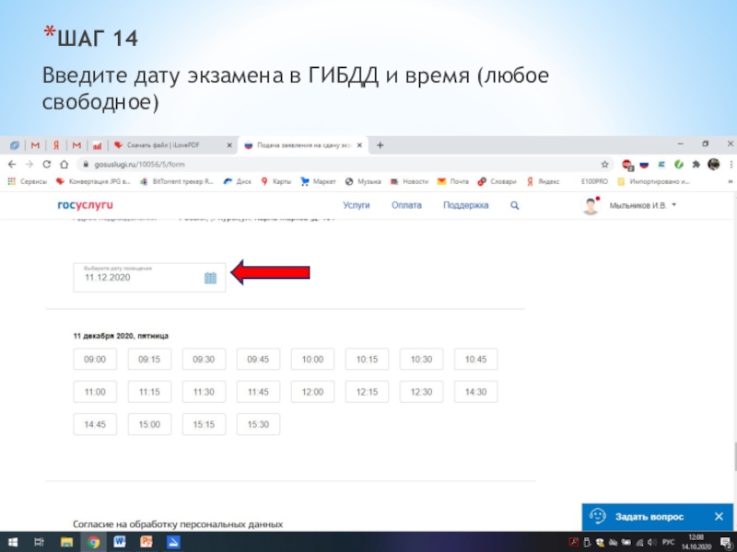Select the 09:00 time slot
737x552 pixels.
(x=95, y=360)
